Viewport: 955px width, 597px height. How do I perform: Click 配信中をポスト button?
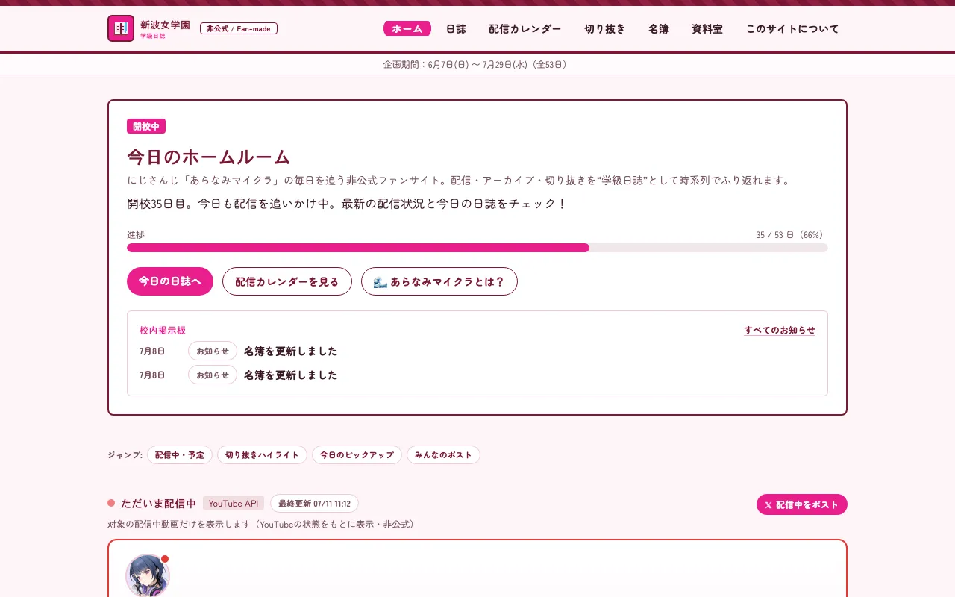[x=802, y=504]
